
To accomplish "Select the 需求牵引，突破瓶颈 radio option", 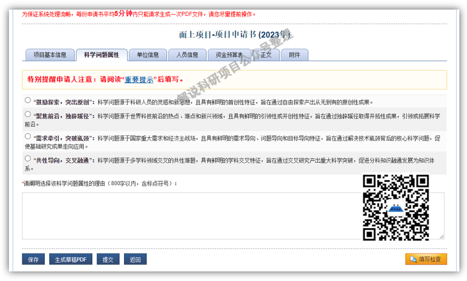I will [28, 136].
